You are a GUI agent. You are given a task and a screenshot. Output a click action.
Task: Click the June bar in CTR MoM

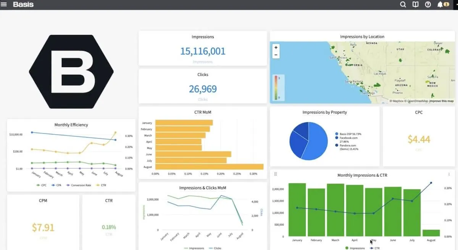193,154
